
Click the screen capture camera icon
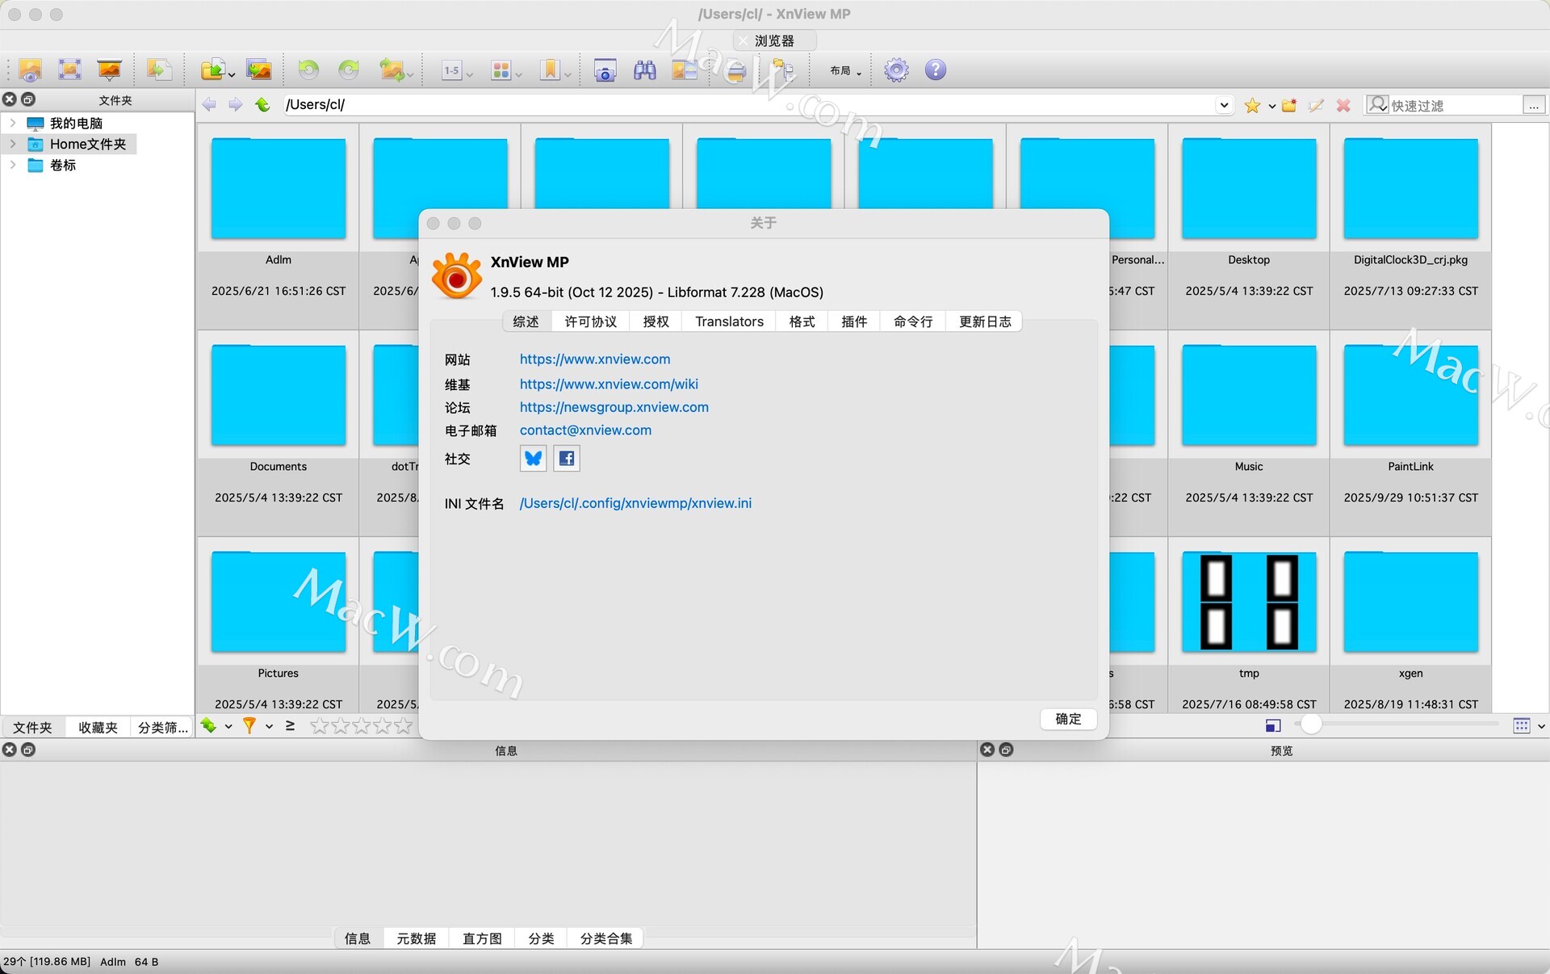(605, 70)
